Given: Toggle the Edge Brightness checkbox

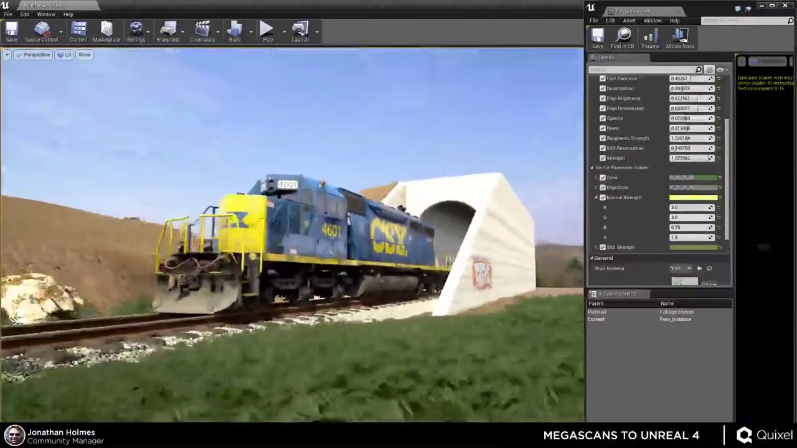Looking at the screenshot, I should 602,98.
